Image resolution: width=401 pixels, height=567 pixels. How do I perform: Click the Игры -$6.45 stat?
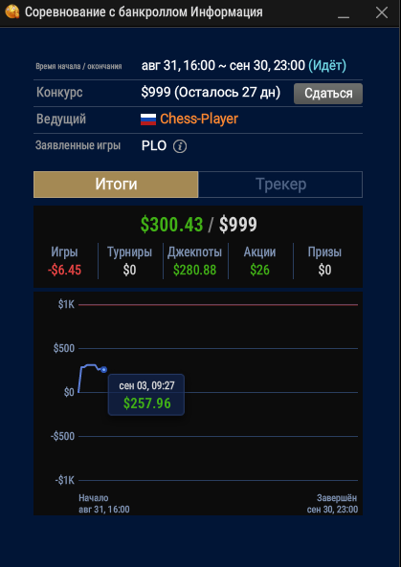click(64, 261)
